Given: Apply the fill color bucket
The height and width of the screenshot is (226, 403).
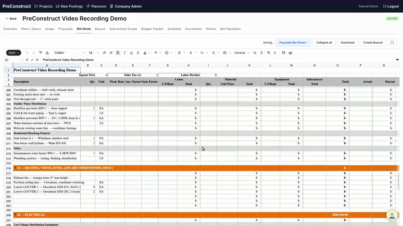Looking at the screenshot, I should click(156, 53).
